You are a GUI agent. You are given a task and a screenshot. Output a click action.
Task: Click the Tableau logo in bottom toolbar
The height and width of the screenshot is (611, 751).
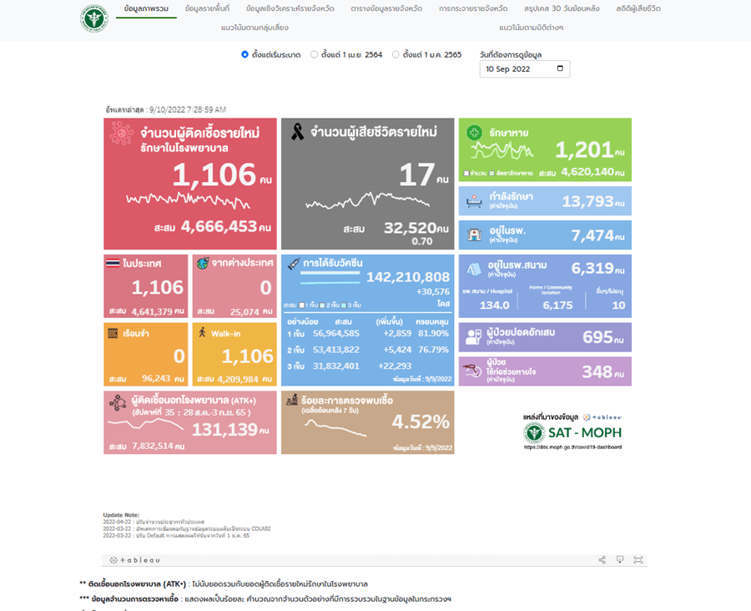[134, 560]
